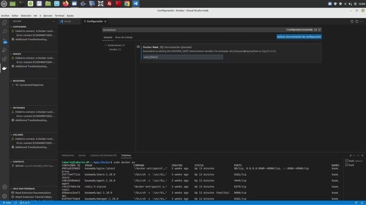The height and width of the screenshot is (205, 366).
Task: Click the Docker Host value input field
Action: coord(183,57)
